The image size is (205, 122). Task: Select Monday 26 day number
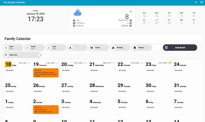(x=36, y=85)
